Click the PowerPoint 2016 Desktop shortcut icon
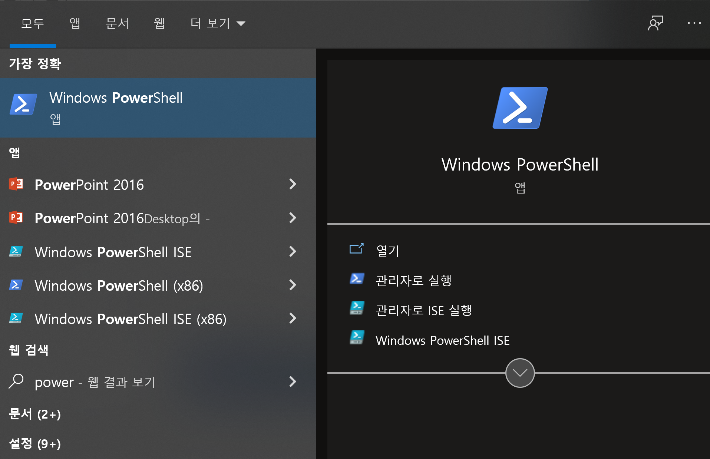 [16, 217]
